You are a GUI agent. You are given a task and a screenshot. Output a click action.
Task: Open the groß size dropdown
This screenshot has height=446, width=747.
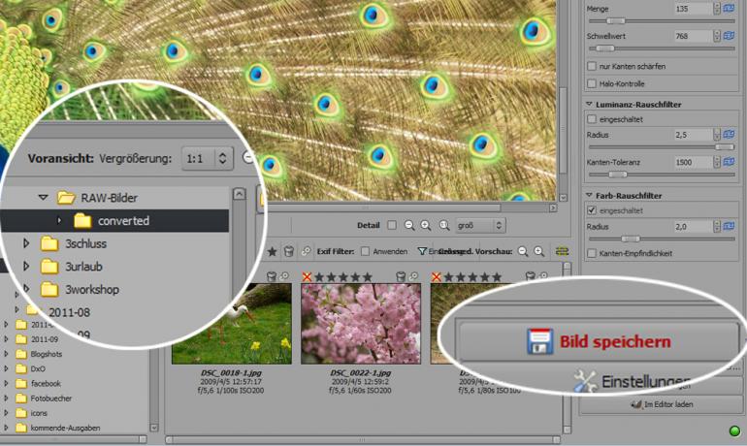pos(480,225)
